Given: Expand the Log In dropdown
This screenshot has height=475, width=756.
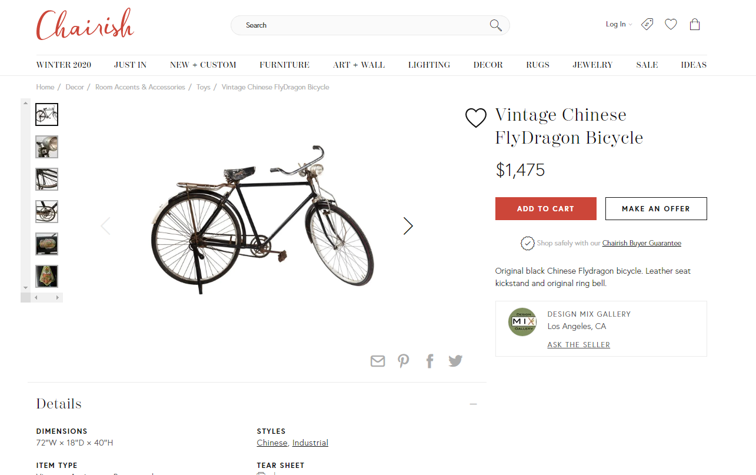Looking at the screenshot, I should [x=619, y=24].
